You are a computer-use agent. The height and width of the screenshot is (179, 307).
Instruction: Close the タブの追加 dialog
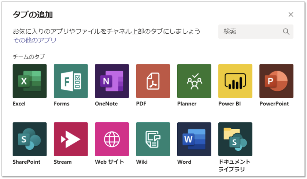291,15
